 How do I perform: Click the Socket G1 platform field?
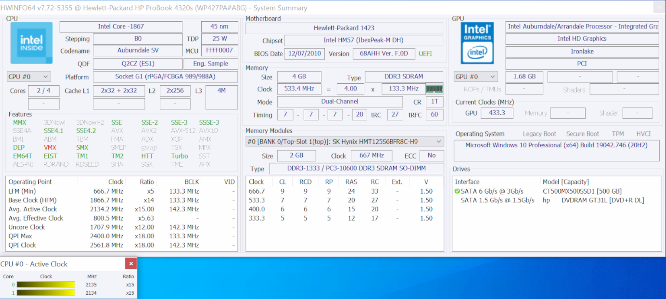click(165, 77)
